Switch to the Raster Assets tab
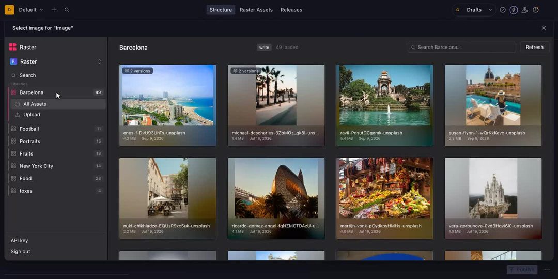 coord(256,10)
